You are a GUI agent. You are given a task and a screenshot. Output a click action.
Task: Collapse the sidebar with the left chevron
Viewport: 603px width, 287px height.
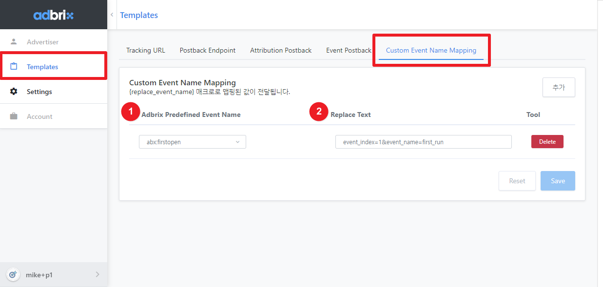tap(112, 15)
